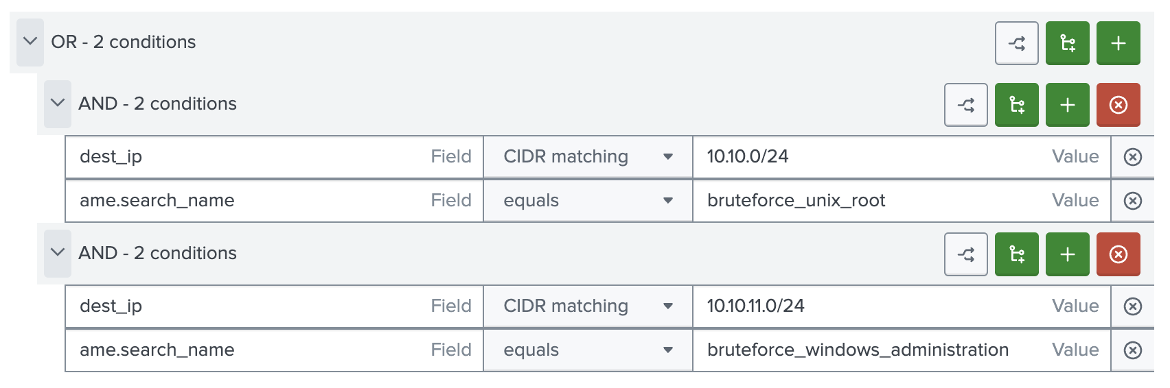Add a condition to the OR group

click(1118, 43)
